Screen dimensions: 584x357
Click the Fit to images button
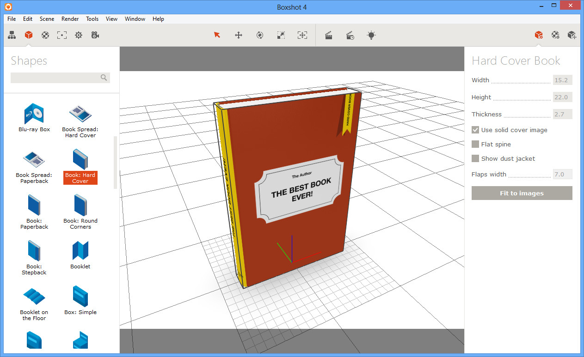point(522,193)
